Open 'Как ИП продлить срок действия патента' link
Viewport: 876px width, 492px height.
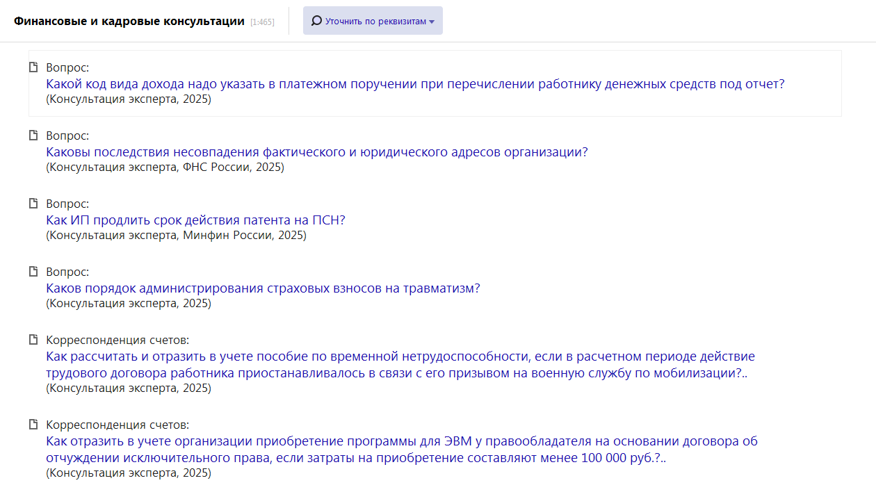(x=195, y=220)
